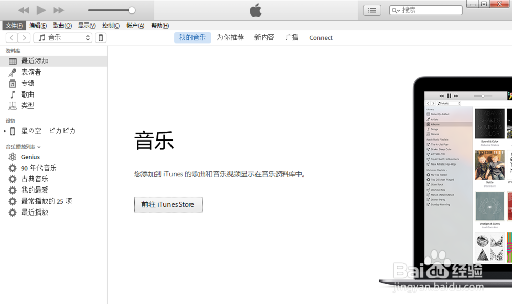
Task: Open the 歌曲(O) menu
Action: (62, 26)
